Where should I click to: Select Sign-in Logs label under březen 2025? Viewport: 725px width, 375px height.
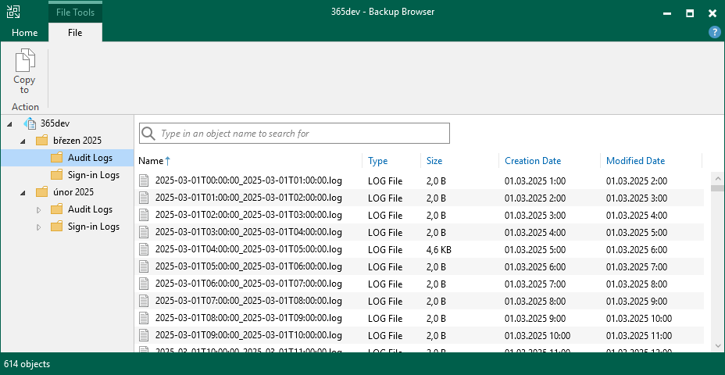(94, 175)
